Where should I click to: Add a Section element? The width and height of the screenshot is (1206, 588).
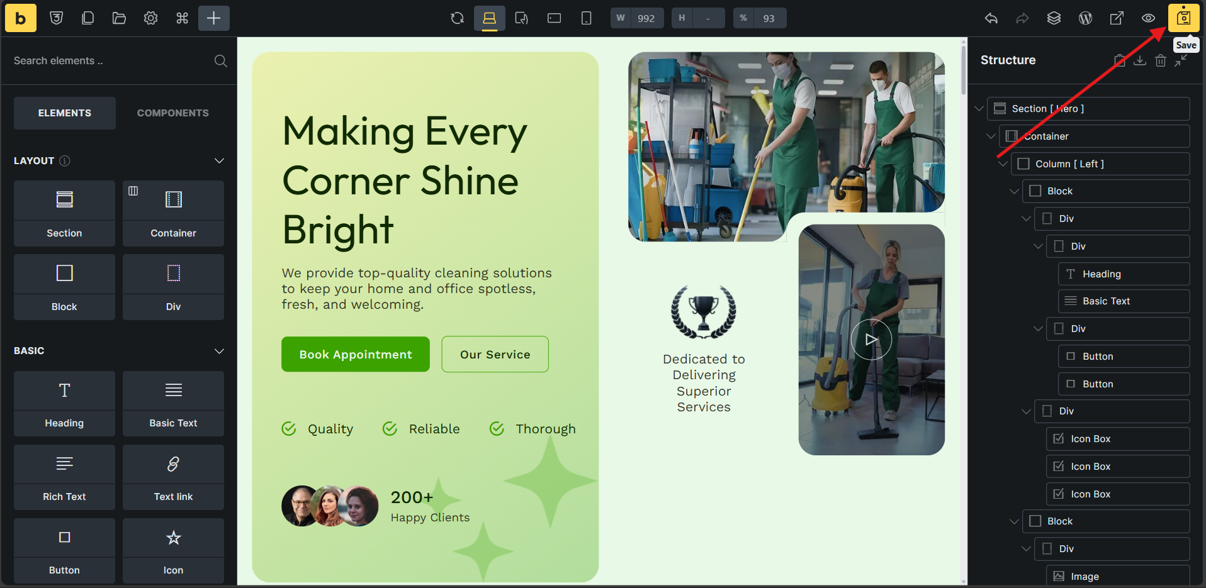64,213
